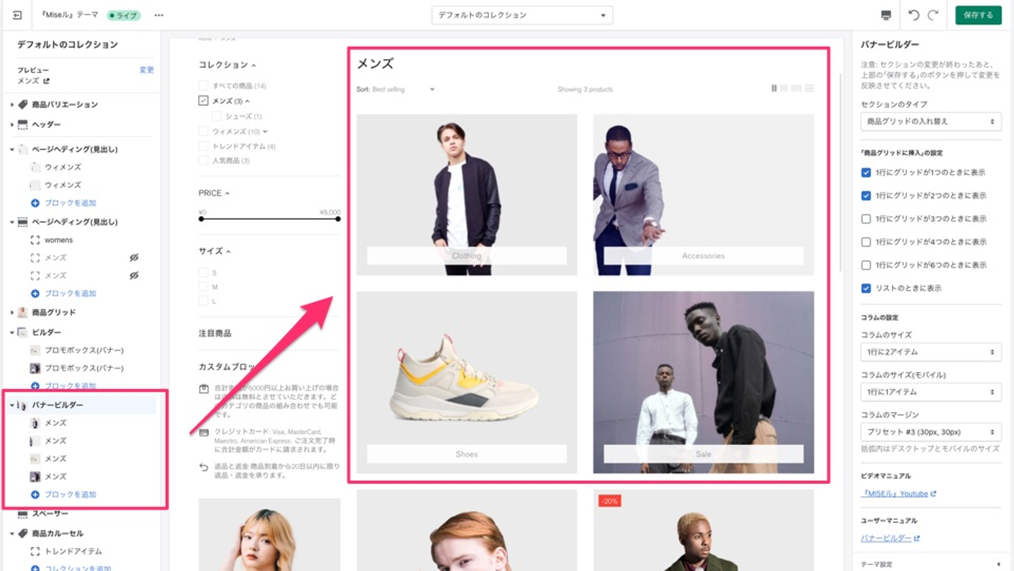Open セクションのタイプ dropdown
The width and height of the screenshot is (1014, 571).
(931, 122)
